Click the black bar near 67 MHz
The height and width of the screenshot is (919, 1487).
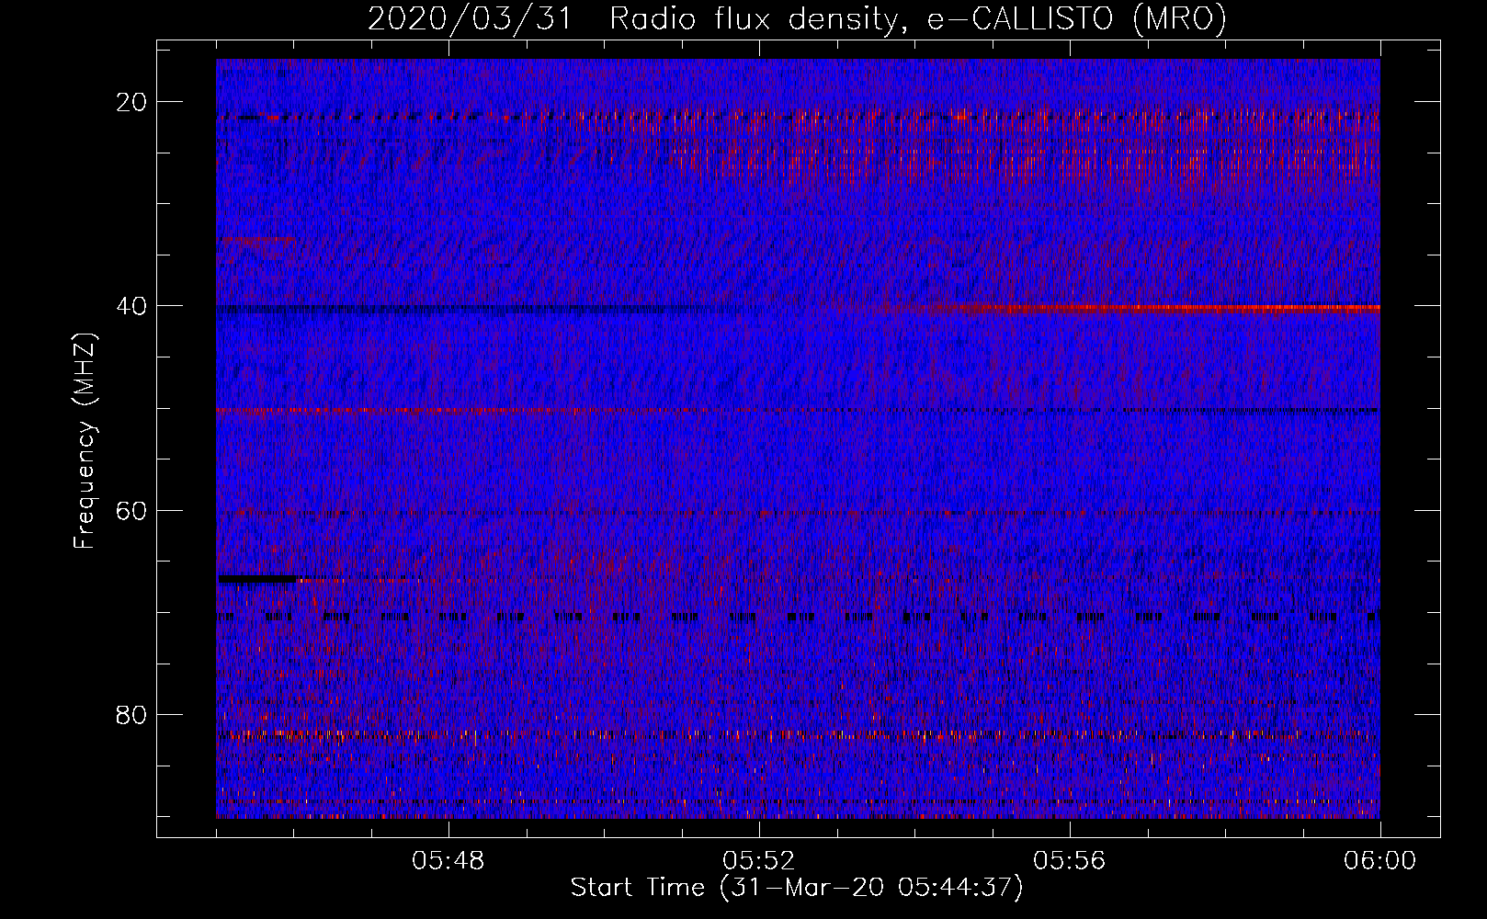click(257, 579)
